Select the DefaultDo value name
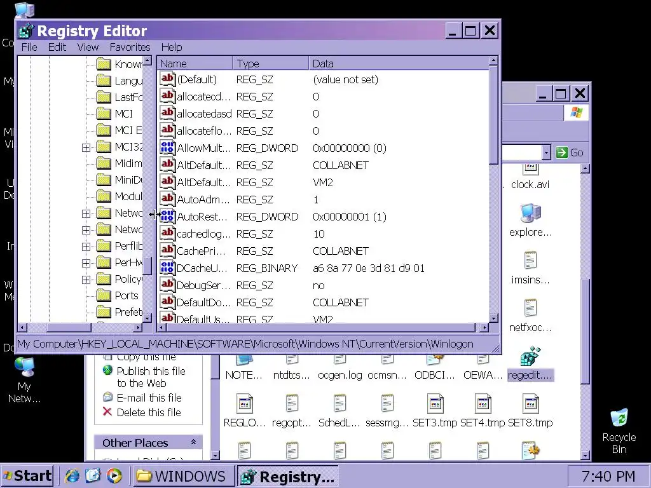This screenshot has height=488, width=651. coord(204,302)
